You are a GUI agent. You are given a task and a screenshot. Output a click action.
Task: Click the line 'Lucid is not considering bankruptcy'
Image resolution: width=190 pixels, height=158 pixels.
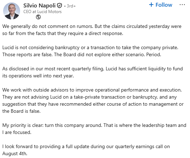tap(90, 47)
